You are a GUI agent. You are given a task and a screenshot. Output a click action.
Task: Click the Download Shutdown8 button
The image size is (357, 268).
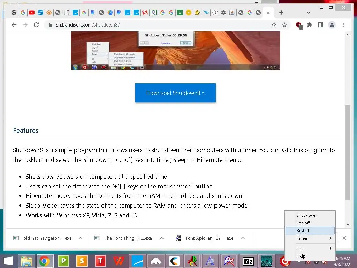[175, 93]
